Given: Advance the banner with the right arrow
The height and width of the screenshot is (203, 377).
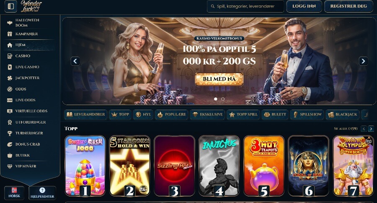Looking at the screenshot, I should click(363, 61).
